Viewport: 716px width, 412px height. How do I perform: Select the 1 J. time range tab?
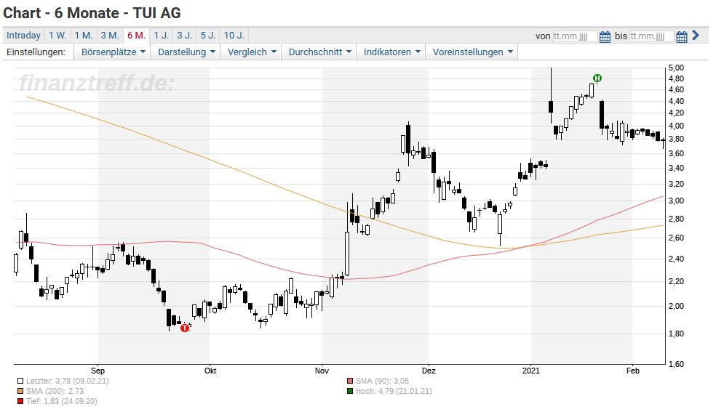[162, 36]
